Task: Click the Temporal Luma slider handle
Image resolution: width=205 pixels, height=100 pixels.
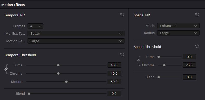Action: [x=58, y=65]
